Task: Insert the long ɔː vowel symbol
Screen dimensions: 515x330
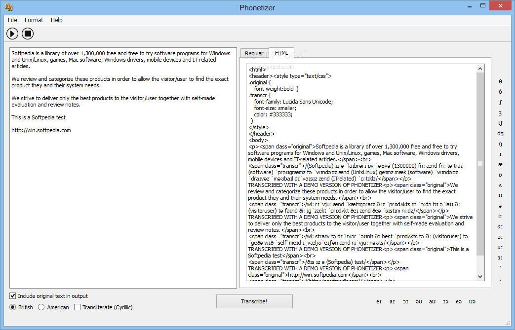Action: (x=500, y=237)
